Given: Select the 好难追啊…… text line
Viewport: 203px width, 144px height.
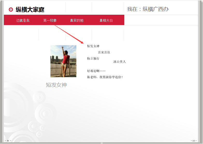Looking at the screenshot, I should (x=96, y=71).
